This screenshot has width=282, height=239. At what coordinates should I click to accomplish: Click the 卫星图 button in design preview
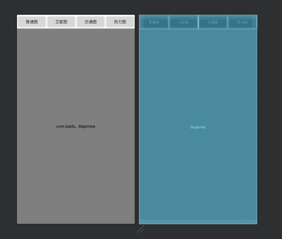point(61,22)
